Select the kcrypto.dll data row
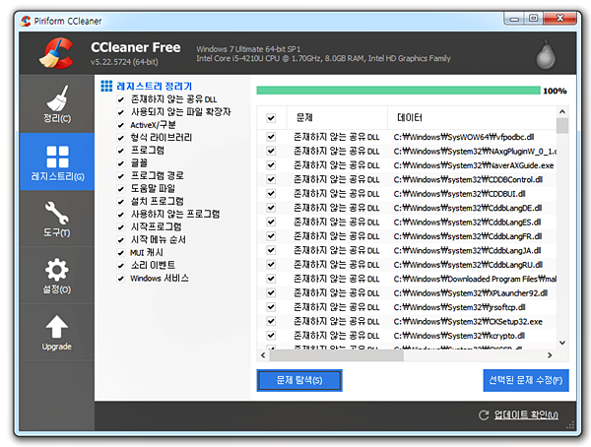Image resolution: width=591 pixels, height=447 pixels. coord(407,336)
